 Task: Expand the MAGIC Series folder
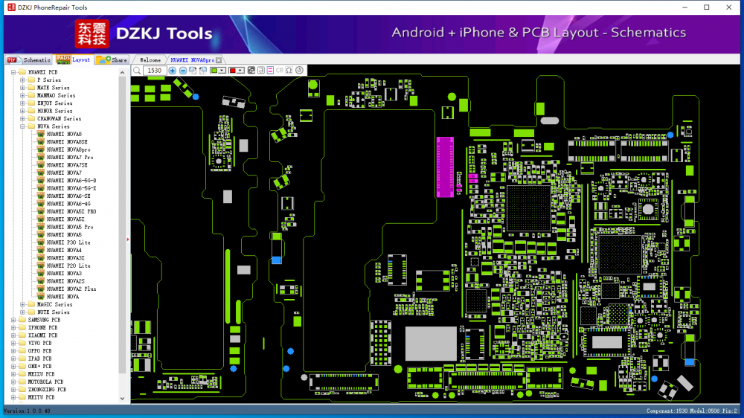tap(22, 304)
